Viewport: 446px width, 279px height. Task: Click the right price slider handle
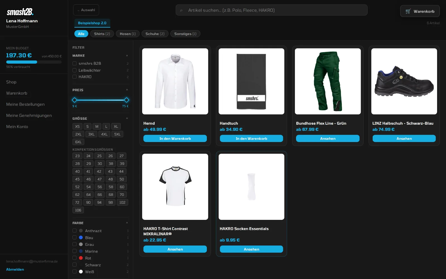(127, 100)
